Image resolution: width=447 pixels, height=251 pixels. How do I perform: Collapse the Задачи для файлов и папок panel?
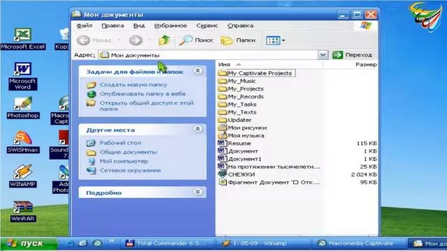[x=198, y=71]
